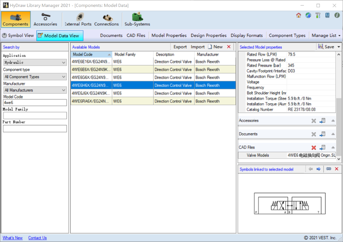Select the 4WE6E16X/EG24N9 model row

[153, 62]
